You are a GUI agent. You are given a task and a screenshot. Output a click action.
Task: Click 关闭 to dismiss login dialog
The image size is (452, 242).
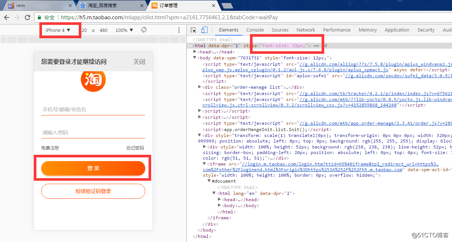click(139, 62)
